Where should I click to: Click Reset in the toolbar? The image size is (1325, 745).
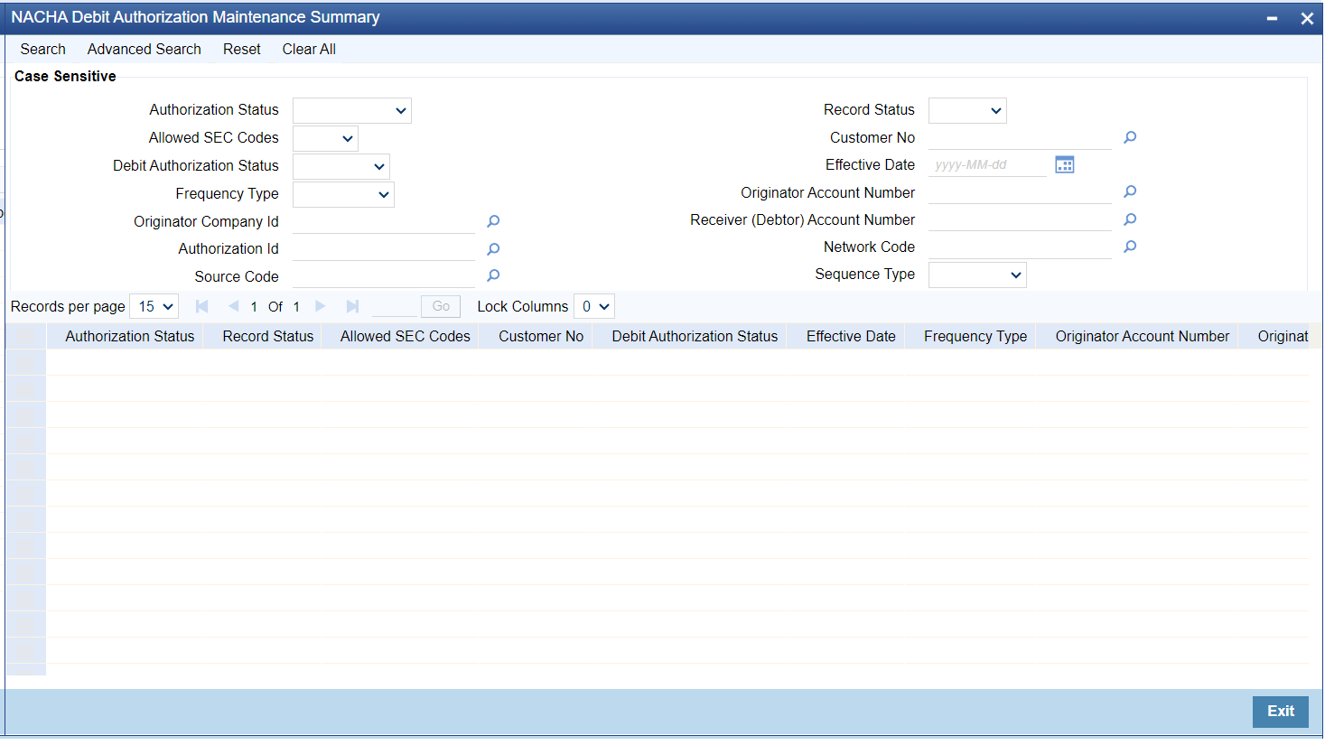pos(242,49)
